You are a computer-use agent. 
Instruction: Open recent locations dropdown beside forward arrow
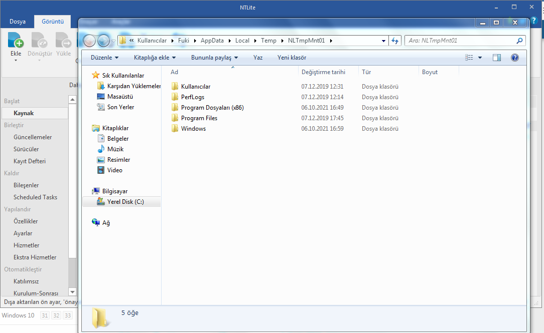pyautogui.click(x=113, y=41)
